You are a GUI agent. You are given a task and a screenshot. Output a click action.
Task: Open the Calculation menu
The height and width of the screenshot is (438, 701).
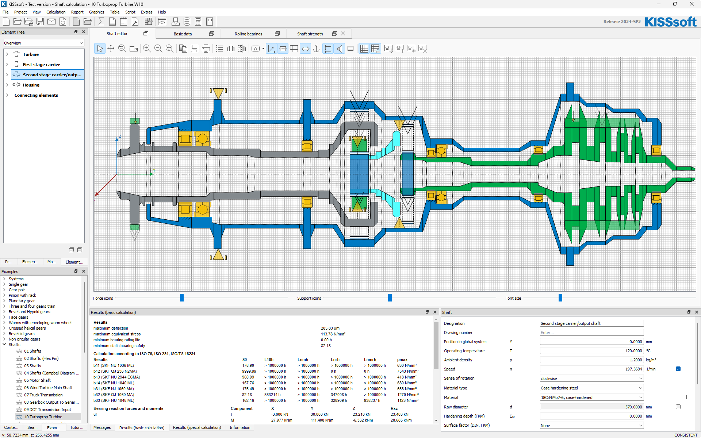pos(55,12)
